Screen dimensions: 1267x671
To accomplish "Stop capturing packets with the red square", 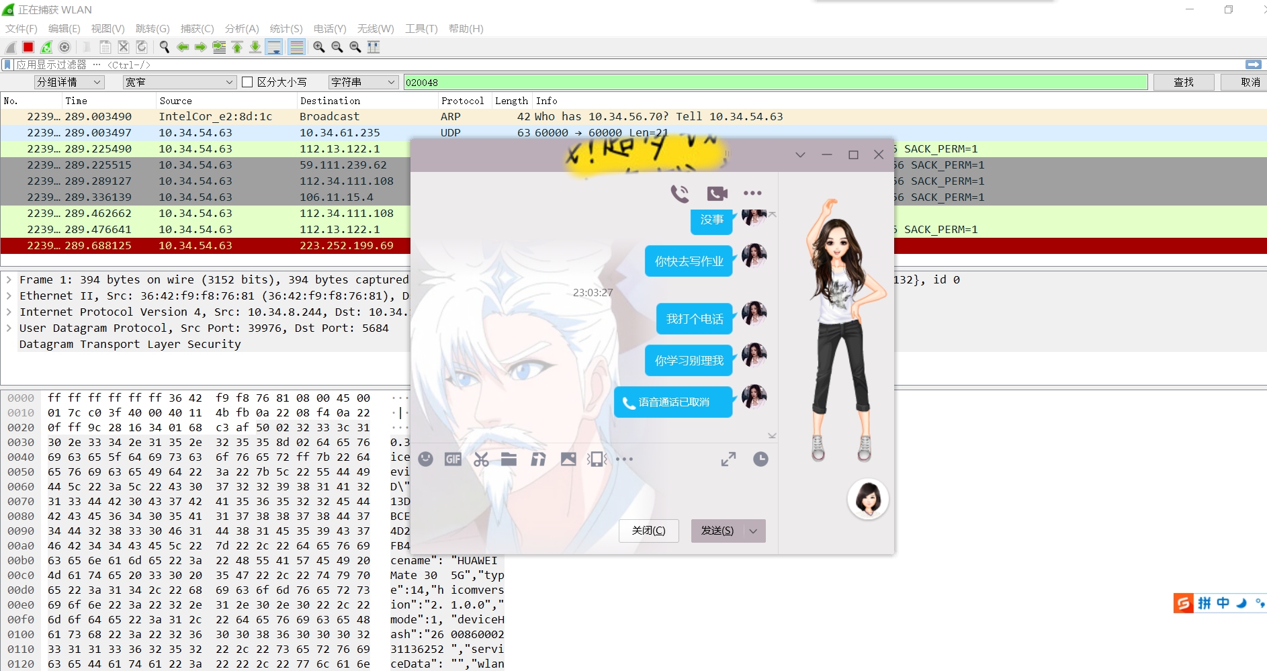I will click(x=28, y=47).
